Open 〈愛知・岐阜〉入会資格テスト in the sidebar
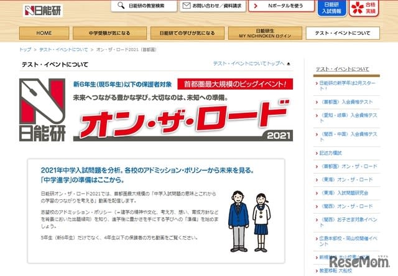 (348, 118)
